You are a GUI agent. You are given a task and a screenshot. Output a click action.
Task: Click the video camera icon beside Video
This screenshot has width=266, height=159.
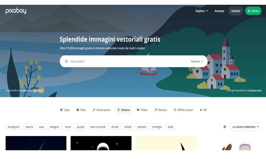coord(138,110)
